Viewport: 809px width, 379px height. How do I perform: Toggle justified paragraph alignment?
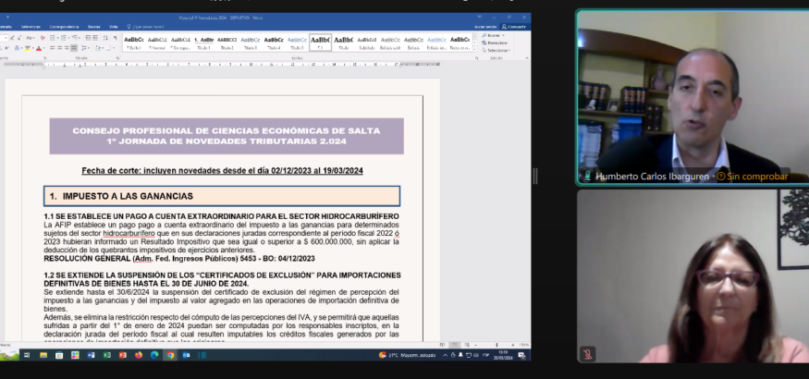74,48
